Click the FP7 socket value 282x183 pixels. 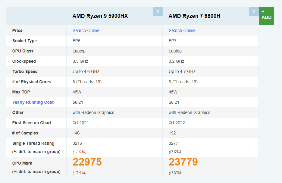172,41
